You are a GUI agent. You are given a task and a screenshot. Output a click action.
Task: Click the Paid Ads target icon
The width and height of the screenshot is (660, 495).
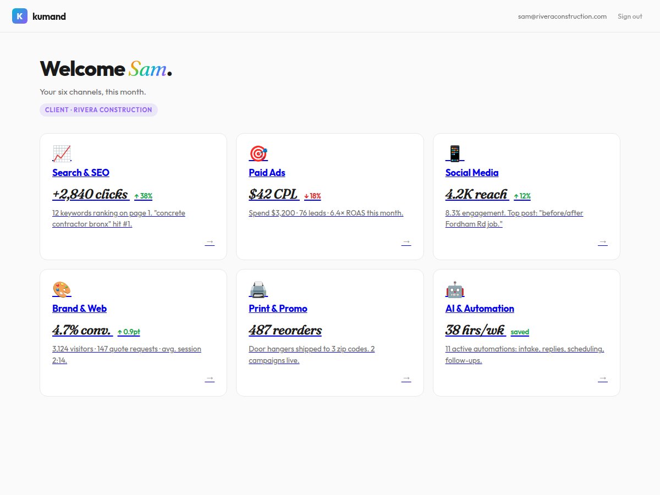coord(258,153)
